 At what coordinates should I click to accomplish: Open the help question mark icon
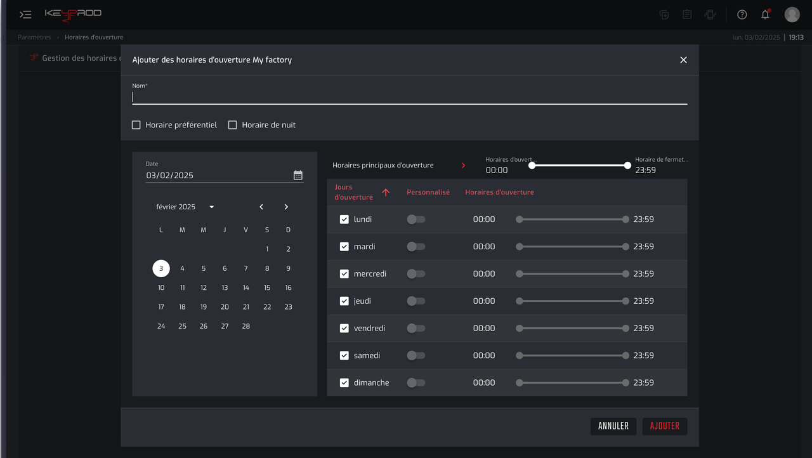742,15
